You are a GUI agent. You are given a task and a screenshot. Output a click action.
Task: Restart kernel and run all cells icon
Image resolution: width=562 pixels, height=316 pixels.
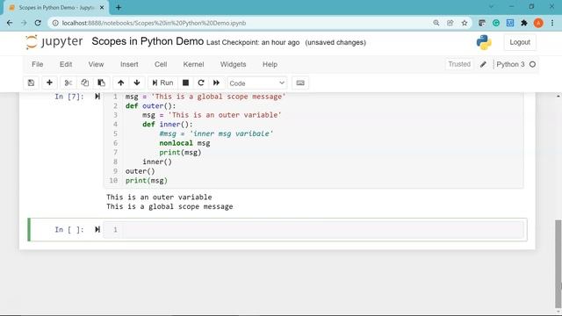pyautogui.click(x=216, y=83)
